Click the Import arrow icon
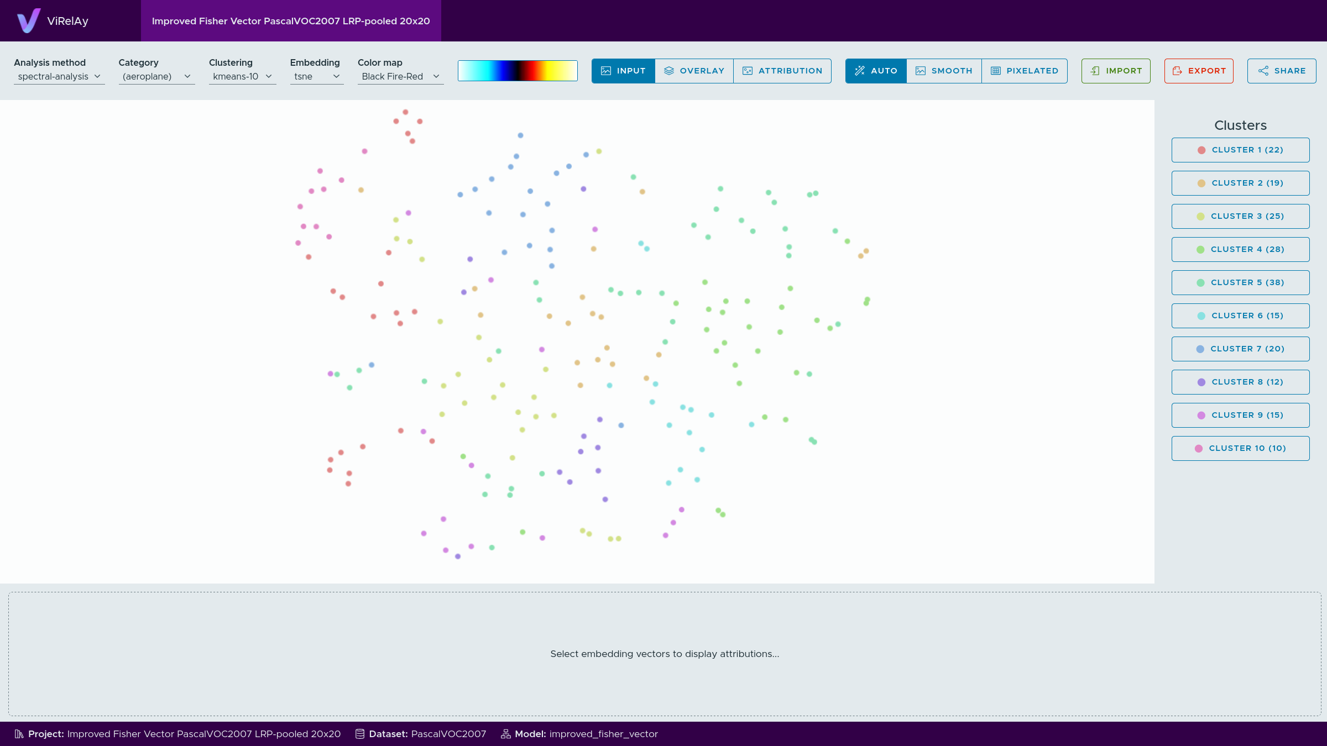 pos(1095,71)
